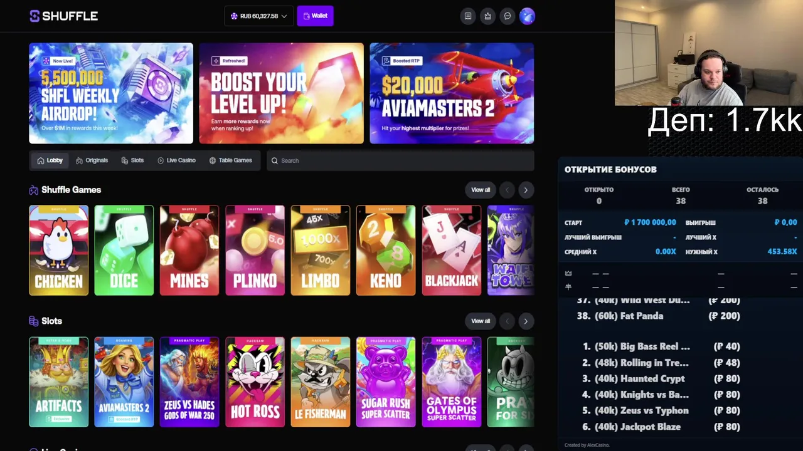
Task: Switch to the Table Games tab
Action: tap(230, 160)
